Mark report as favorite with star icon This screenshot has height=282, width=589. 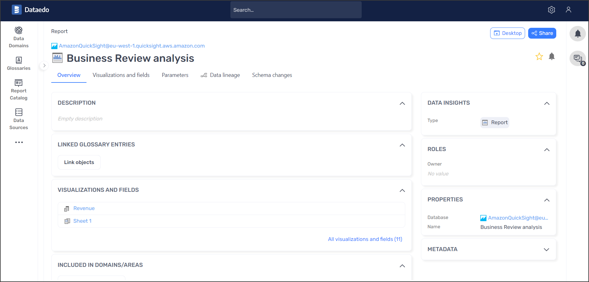539,57
